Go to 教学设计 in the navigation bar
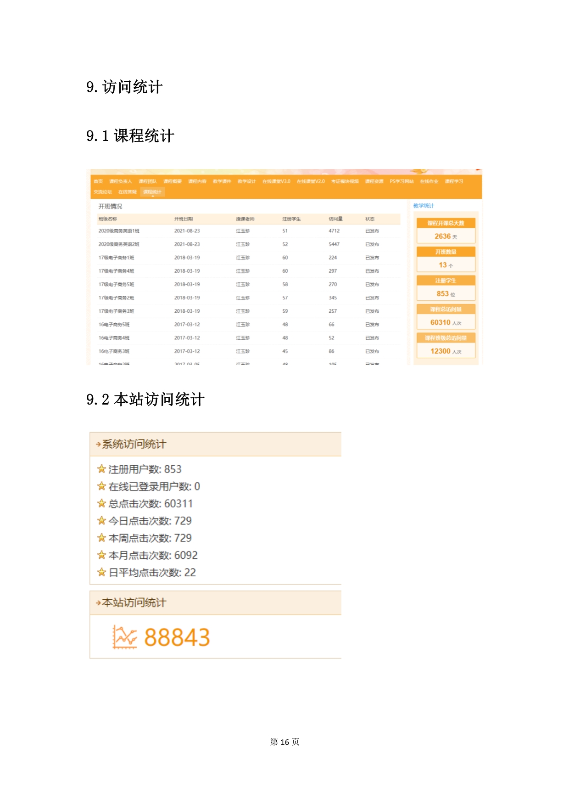Viewport: 569px width, 805px height. click(x=247, y=181)
